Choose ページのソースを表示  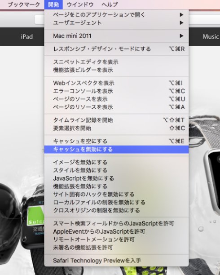[117, 99]
